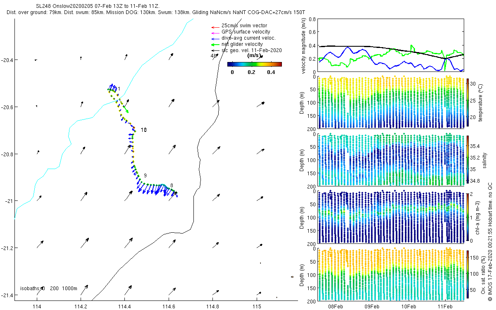Click the IMOS copyright timestamp text
Image resolution: width=496 pixels, height=310 pixels.
[x=491, y=241]
